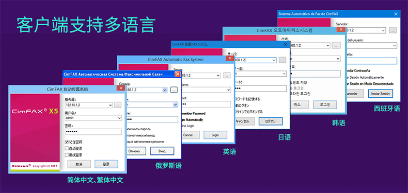
Task: Click the browse "..." button in Chinese dialog
Action: coord(118,106)
